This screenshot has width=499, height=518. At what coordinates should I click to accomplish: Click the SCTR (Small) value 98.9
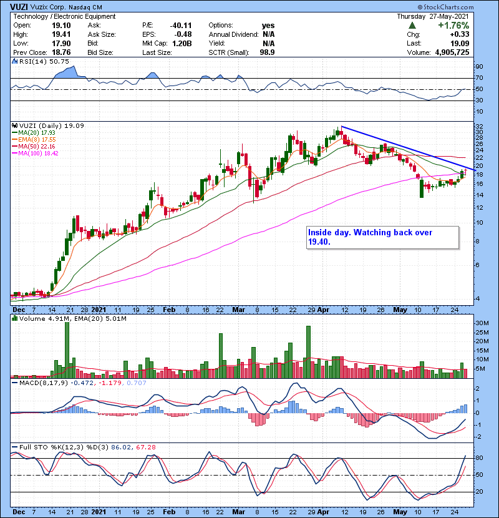267,52
